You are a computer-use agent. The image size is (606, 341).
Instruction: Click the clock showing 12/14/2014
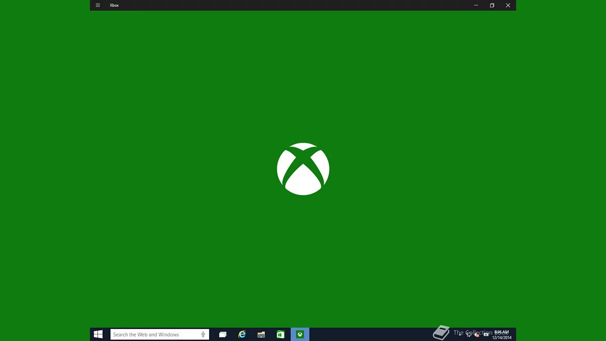point(502,334)
